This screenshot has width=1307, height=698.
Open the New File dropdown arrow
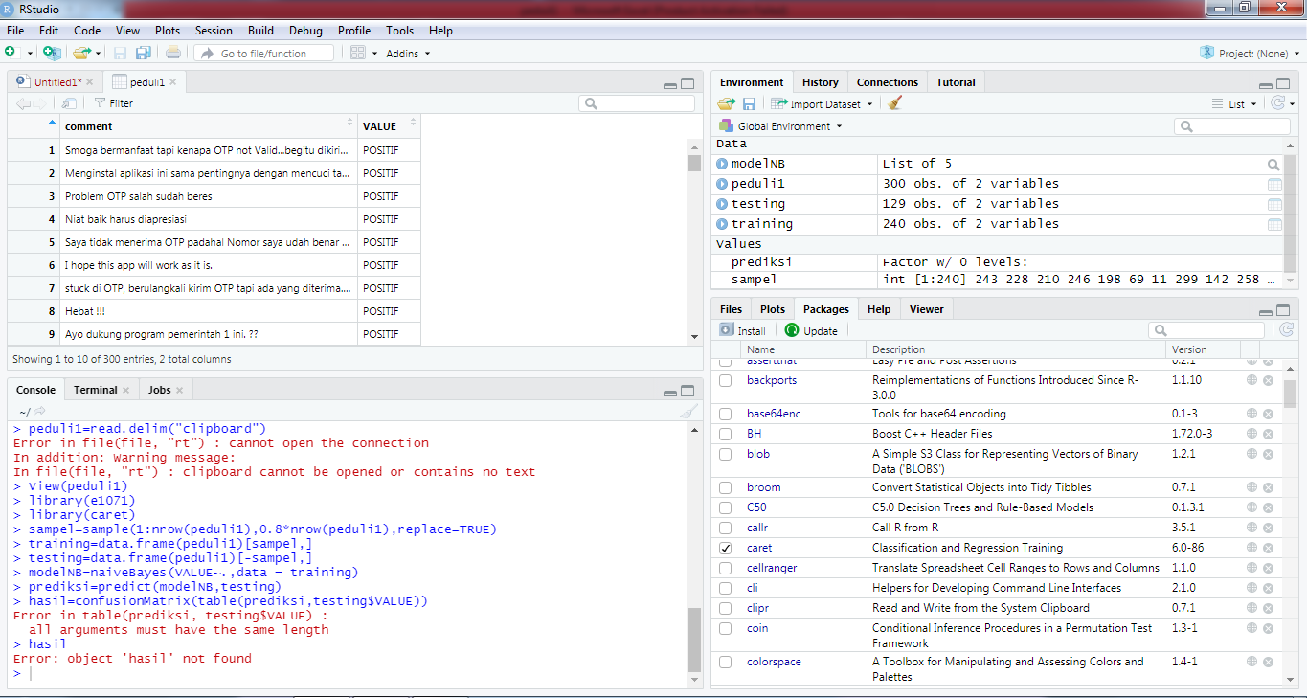click(30, 54)
